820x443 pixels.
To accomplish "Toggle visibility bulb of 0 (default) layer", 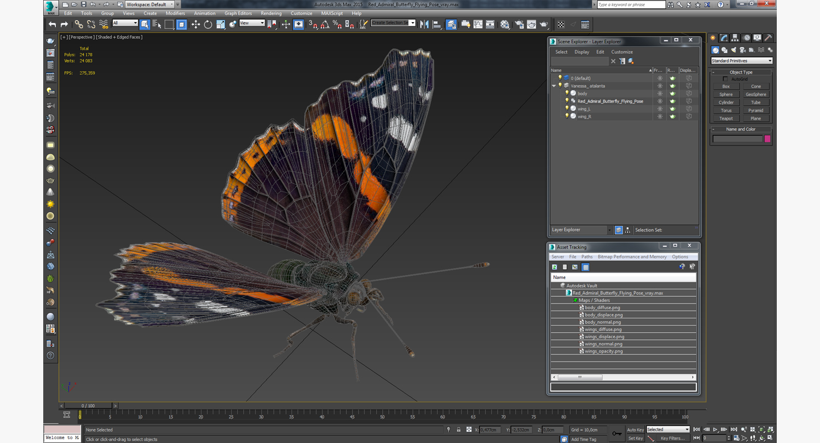I will click(560, 78).
